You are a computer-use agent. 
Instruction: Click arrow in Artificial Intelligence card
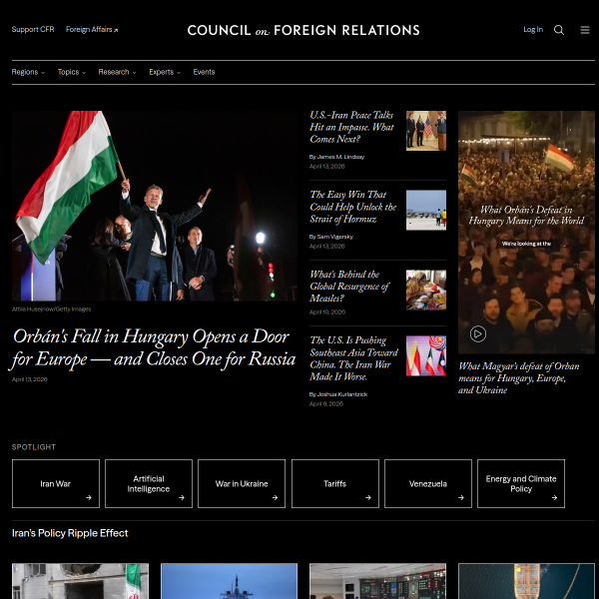tap(182, 497)
